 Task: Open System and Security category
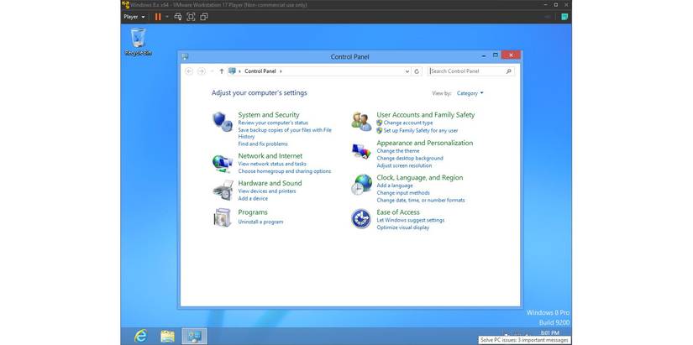point(269,115)
